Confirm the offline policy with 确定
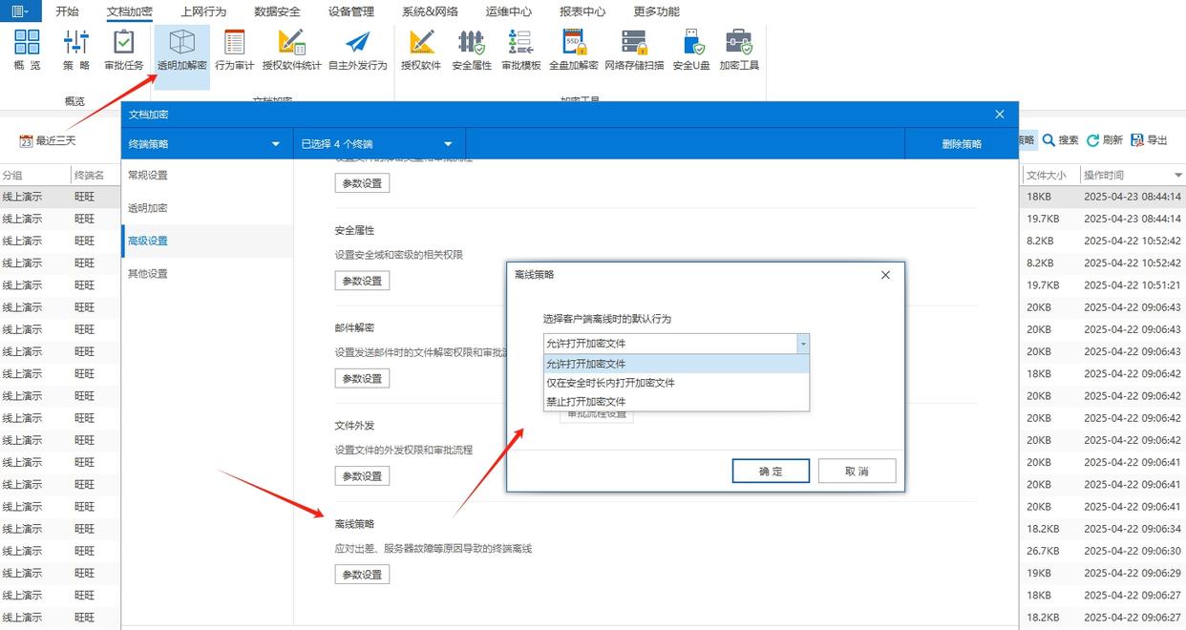Screen dimensions: 1186x630 pos(770,471)
